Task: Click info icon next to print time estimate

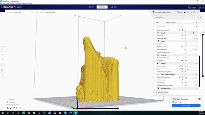Action: pyautogui.click(x=199, y=99)
